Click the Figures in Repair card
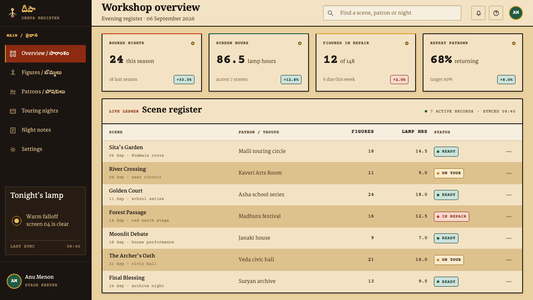 (366, 62)
